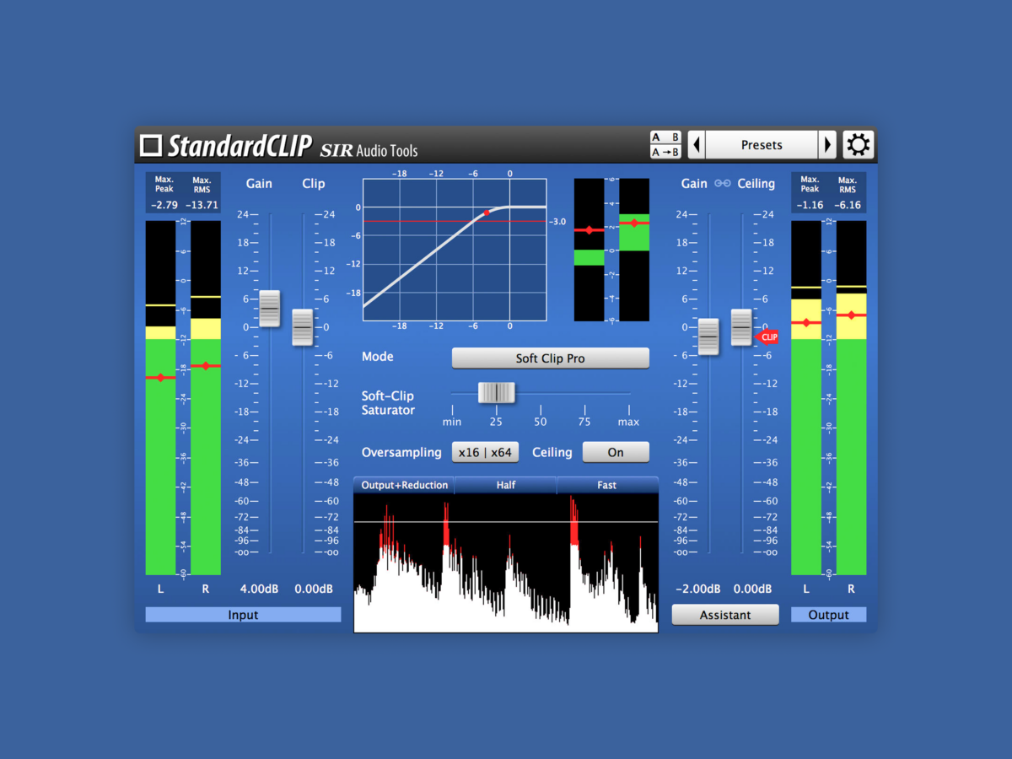Click the Mode label
1012x759 pixels.
click(x=378, y=357)
